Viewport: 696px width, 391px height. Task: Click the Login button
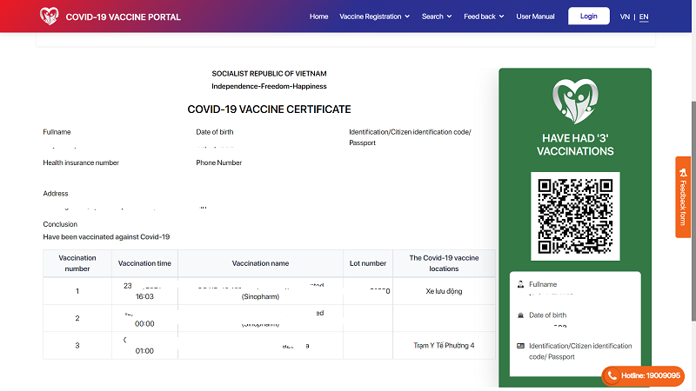[x=589, y=16]
